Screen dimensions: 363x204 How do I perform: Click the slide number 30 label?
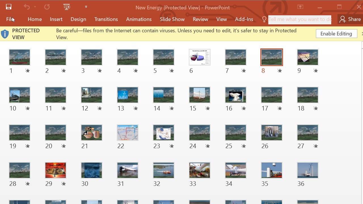coord(85,184)
